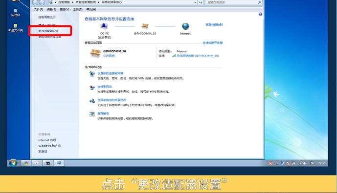Open the 查看(V) menu
This screenshot has width=337, height=193.
[65, 9]
